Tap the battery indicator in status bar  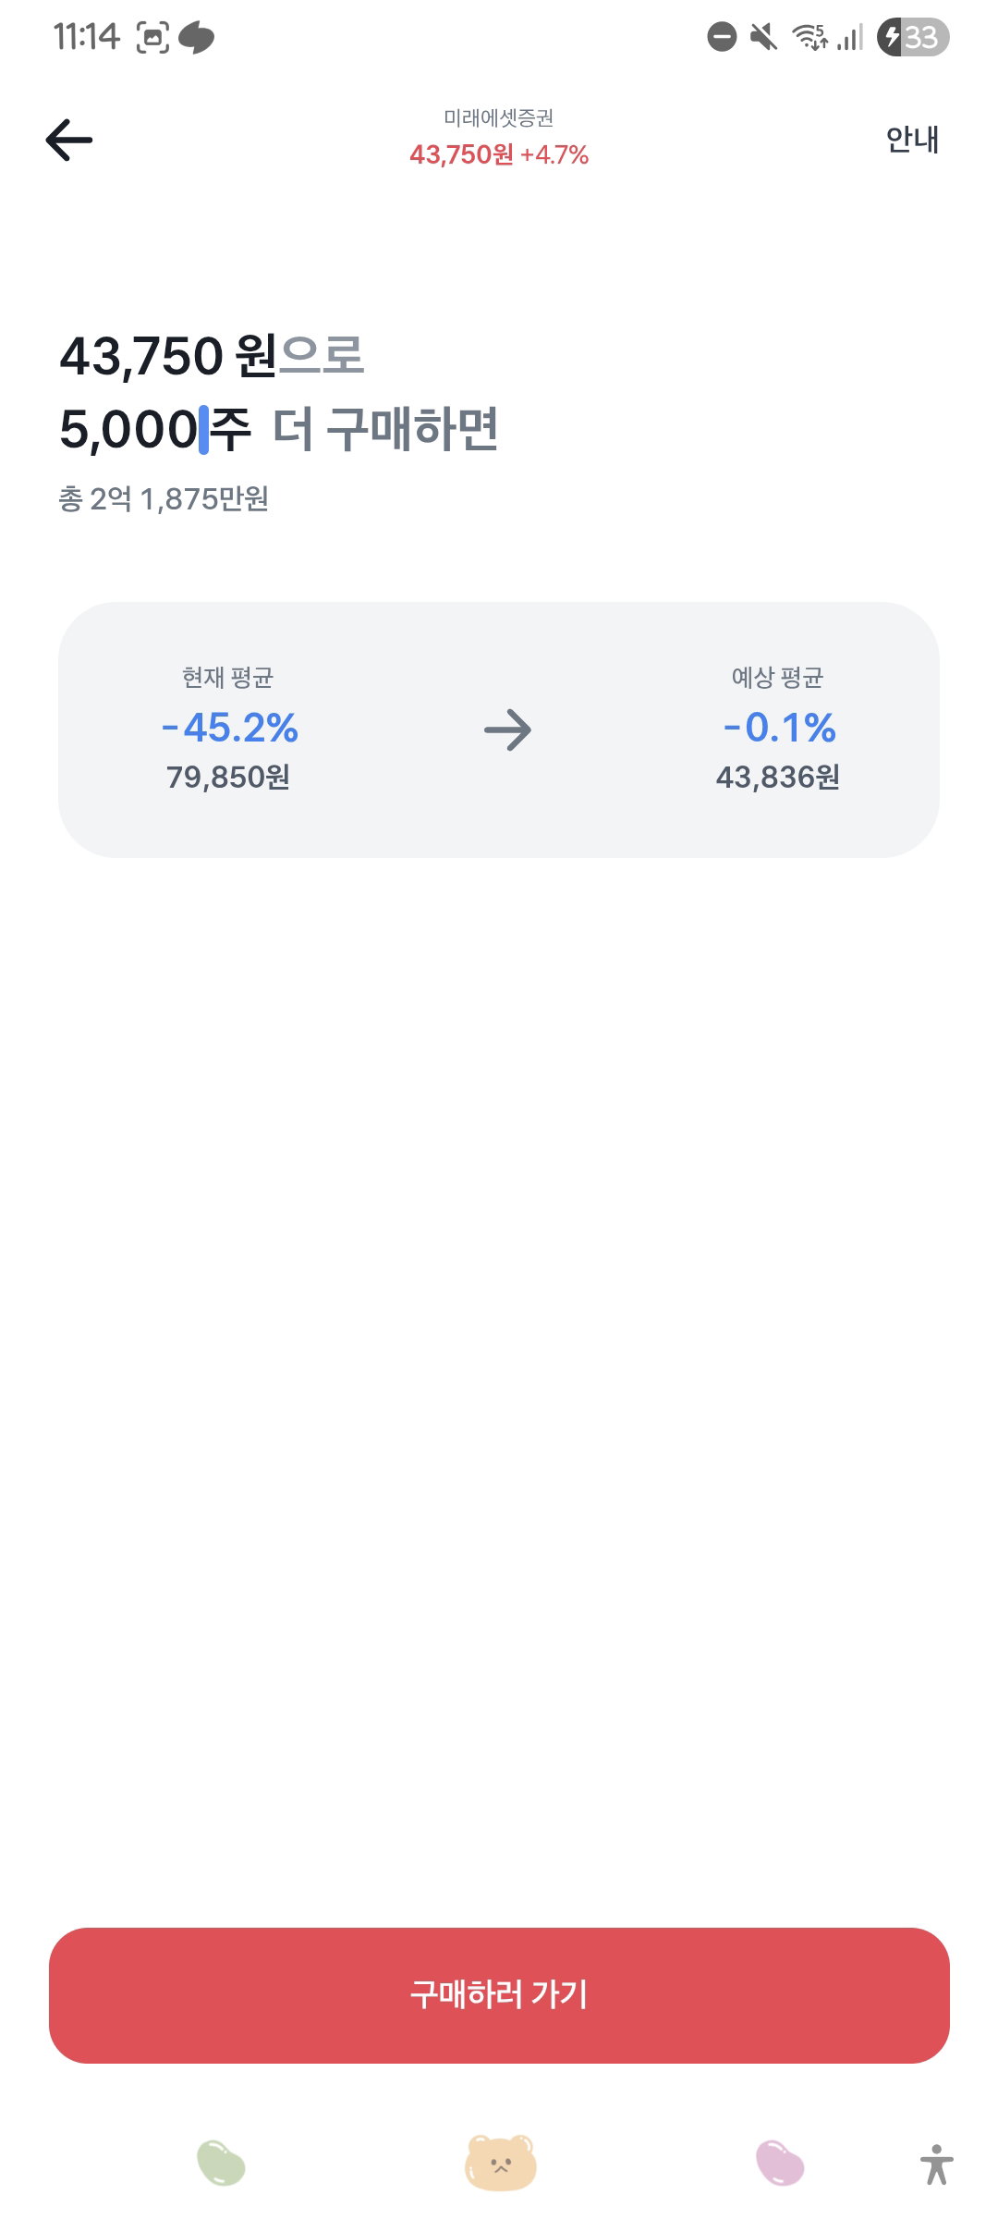click(913, 37)
